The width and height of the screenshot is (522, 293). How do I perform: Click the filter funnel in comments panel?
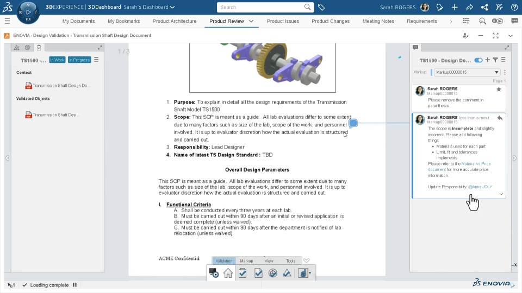pyautogui.click(x=495, y=60)
